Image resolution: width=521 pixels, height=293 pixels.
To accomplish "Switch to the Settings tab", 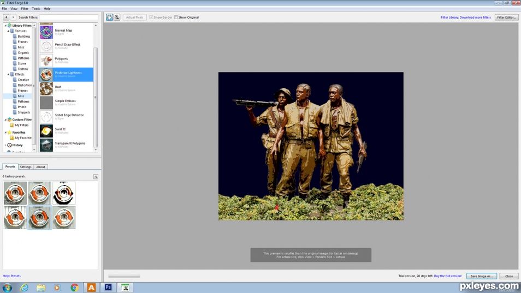I will point(26,167).
